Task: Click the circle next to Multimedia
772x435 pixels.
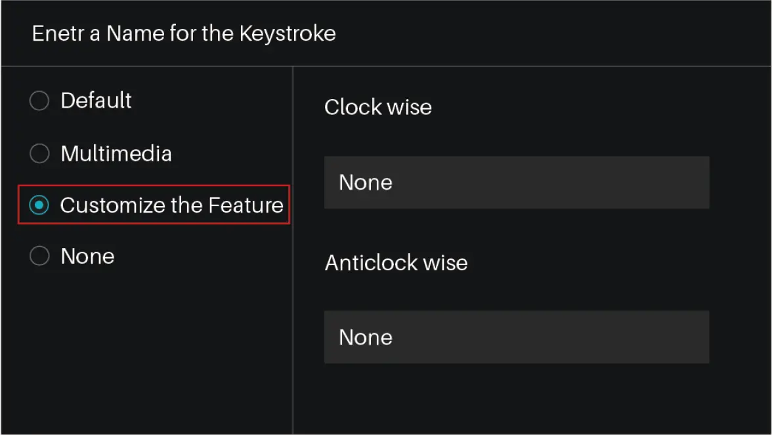Action: coord(39,154)
